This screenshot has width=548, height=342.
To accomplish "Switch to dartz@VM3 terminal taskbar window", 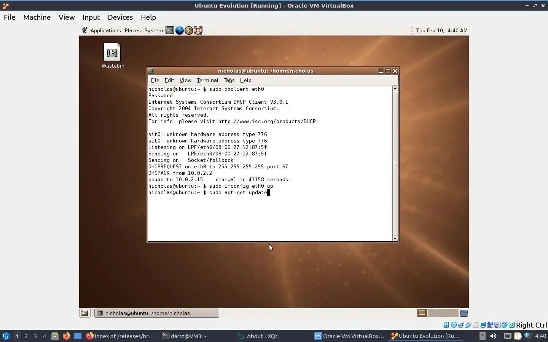I will tap(185, 336).
